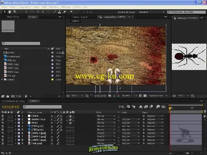Expand layer 1 ETALO properties

16,116
